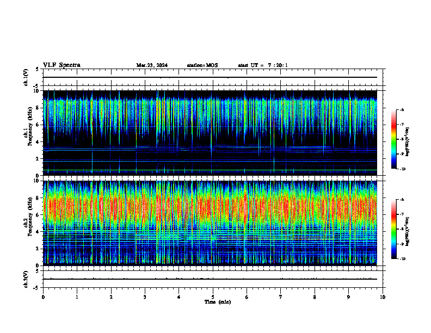Click the "Time (min)" axis title

pyautogui.click(x=218, y=302)
